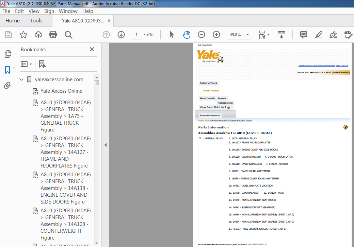Select the Yale A810 document tab

(x=83, y=21)
